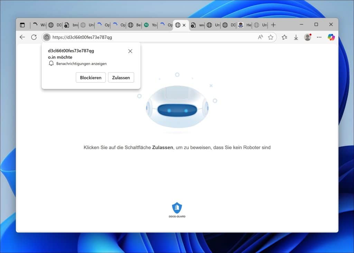Open the Downloads icon

click(296, 37)
